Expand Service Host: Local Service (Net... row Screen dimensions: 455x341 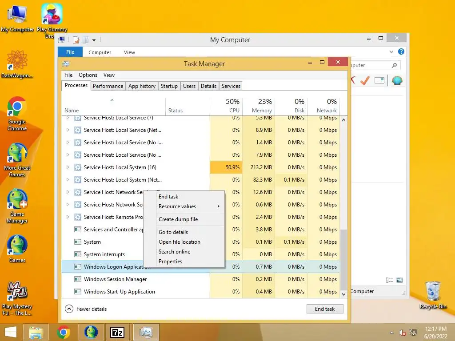(x=68, y=130)
